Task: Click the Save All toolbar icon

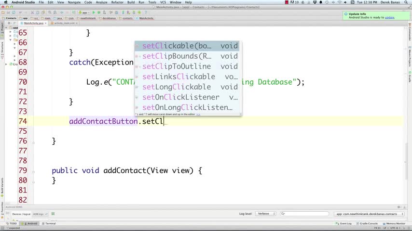Action: (x=8, y=13)
